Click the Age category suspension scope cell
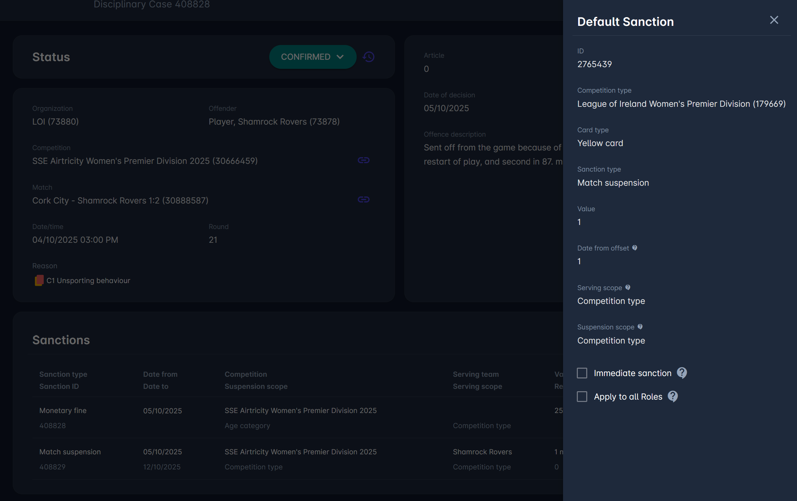Image resolution: width=797 pixels, height=501 pixels. (247, 425)
